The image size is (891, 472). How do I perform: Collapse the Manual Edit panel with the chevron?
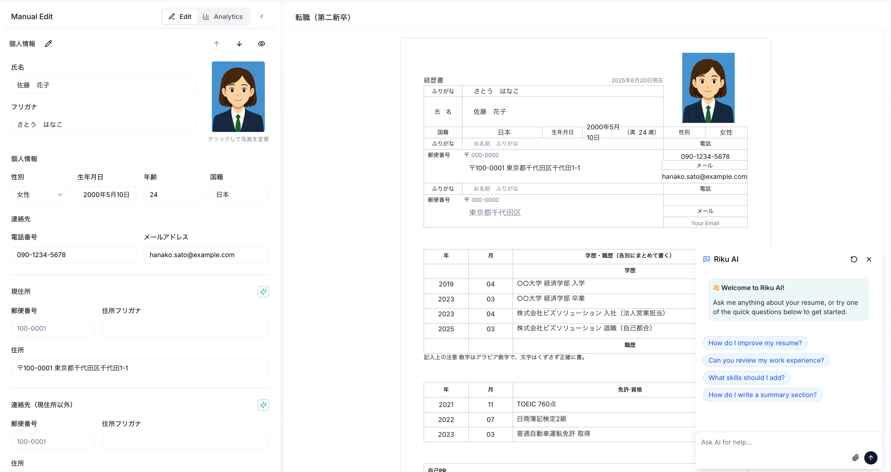click(x=262, y=16)
